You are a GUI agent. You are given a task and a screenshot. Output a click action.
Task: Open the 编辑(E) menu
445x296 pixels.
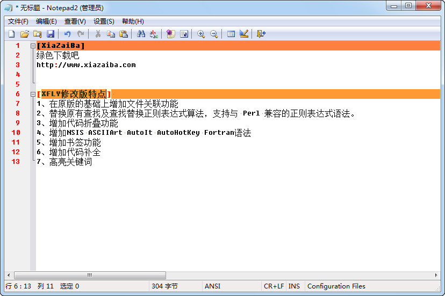pyautogui.click(x=46, y=21)
